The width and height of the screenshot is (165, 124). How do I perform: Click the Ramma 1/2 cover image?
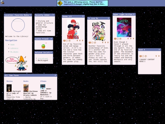coord(73,29)
